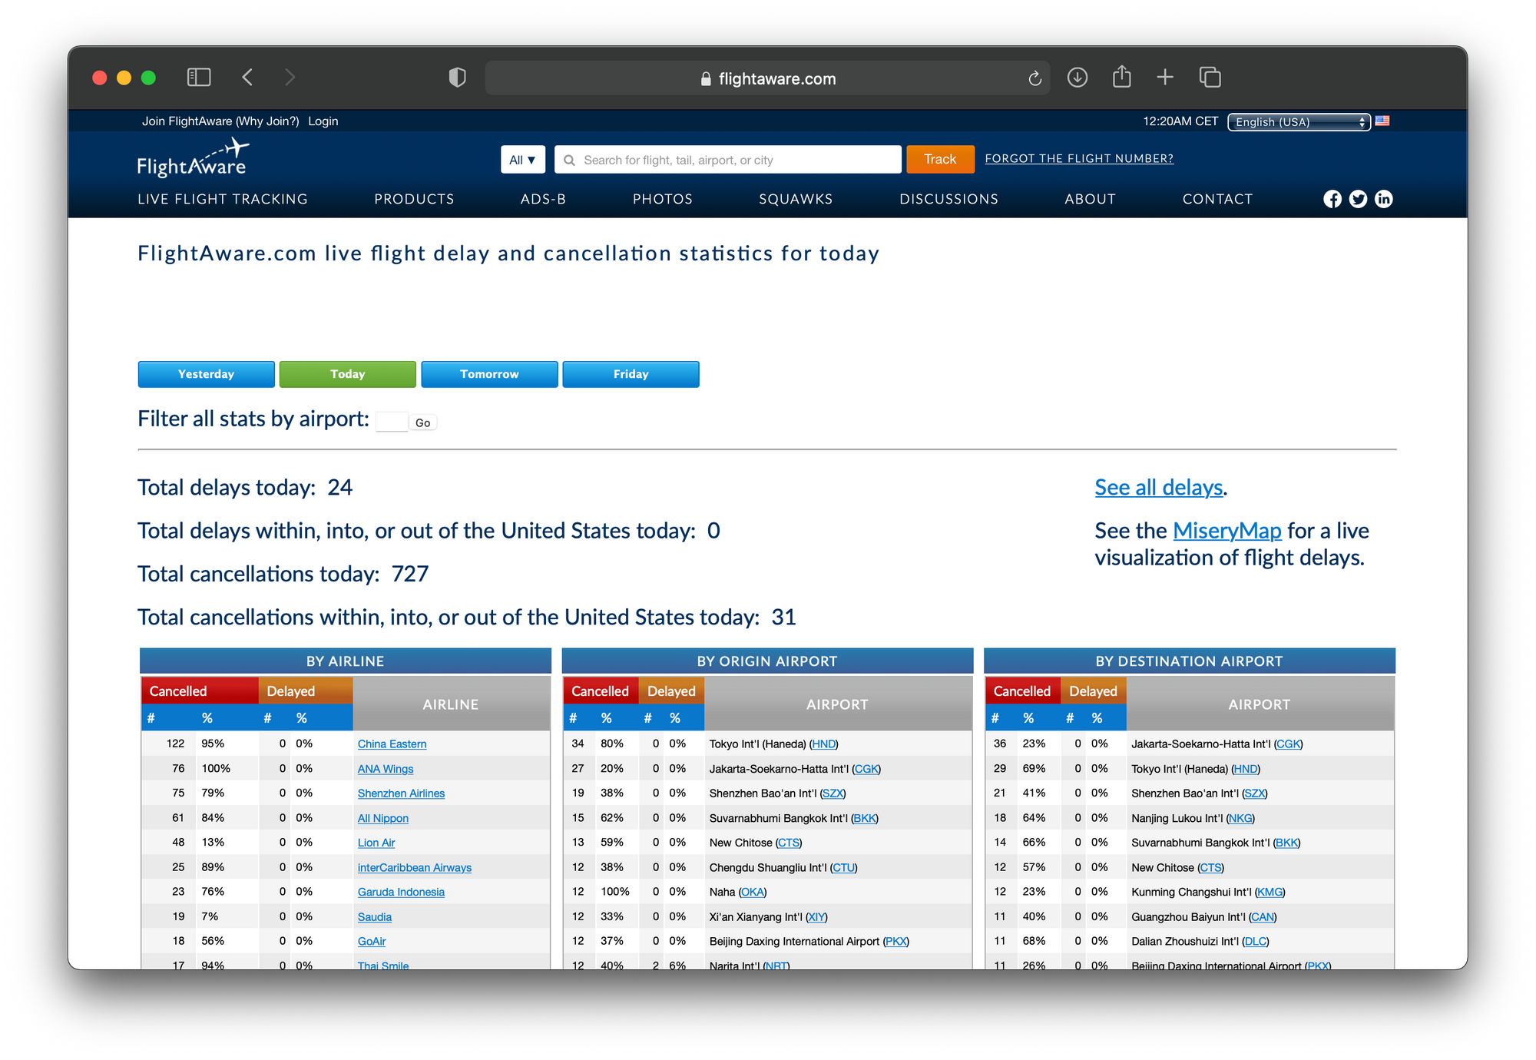Viewport: 1536px width, 1060px height.
Task: Open the Squawks menu
Action: point(796,199)
